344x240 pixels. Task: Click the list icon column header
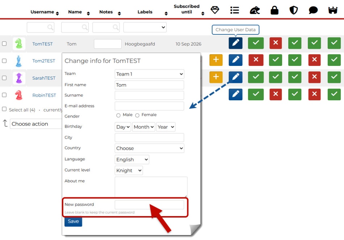(235, 10)
